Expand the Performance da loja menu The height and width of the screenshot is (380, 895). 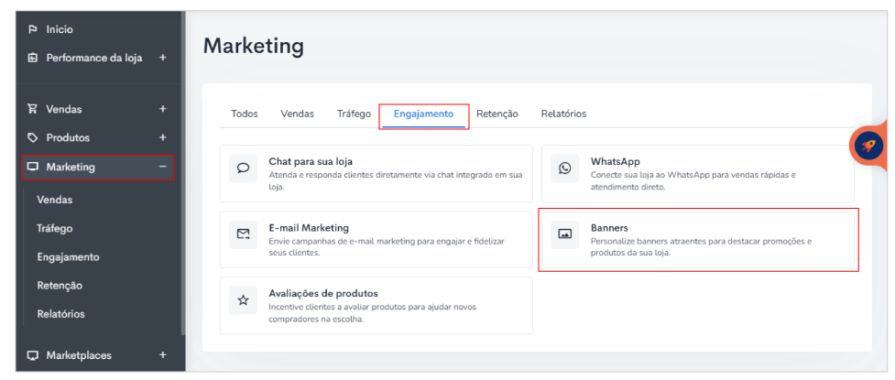[162, 58]
